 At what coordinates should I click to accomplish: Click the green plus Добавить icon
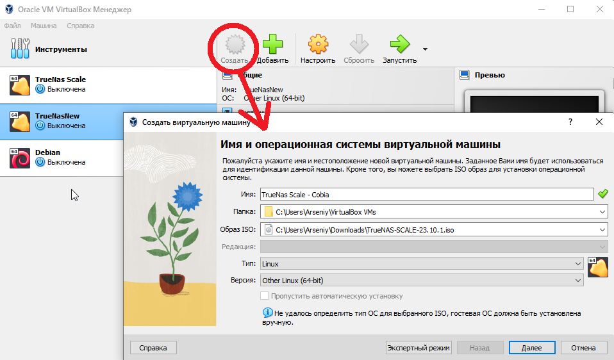(272, 44)
